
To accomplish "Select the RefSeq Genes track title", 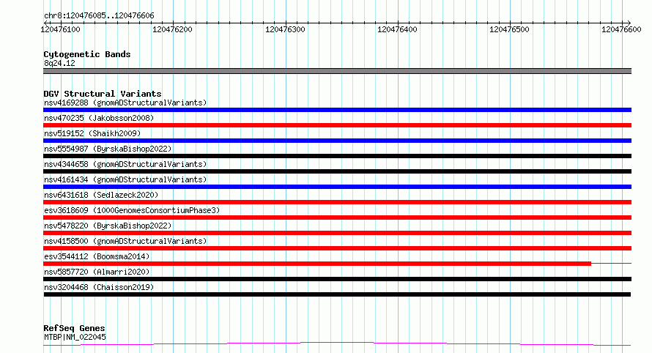I will coord(74,328).
